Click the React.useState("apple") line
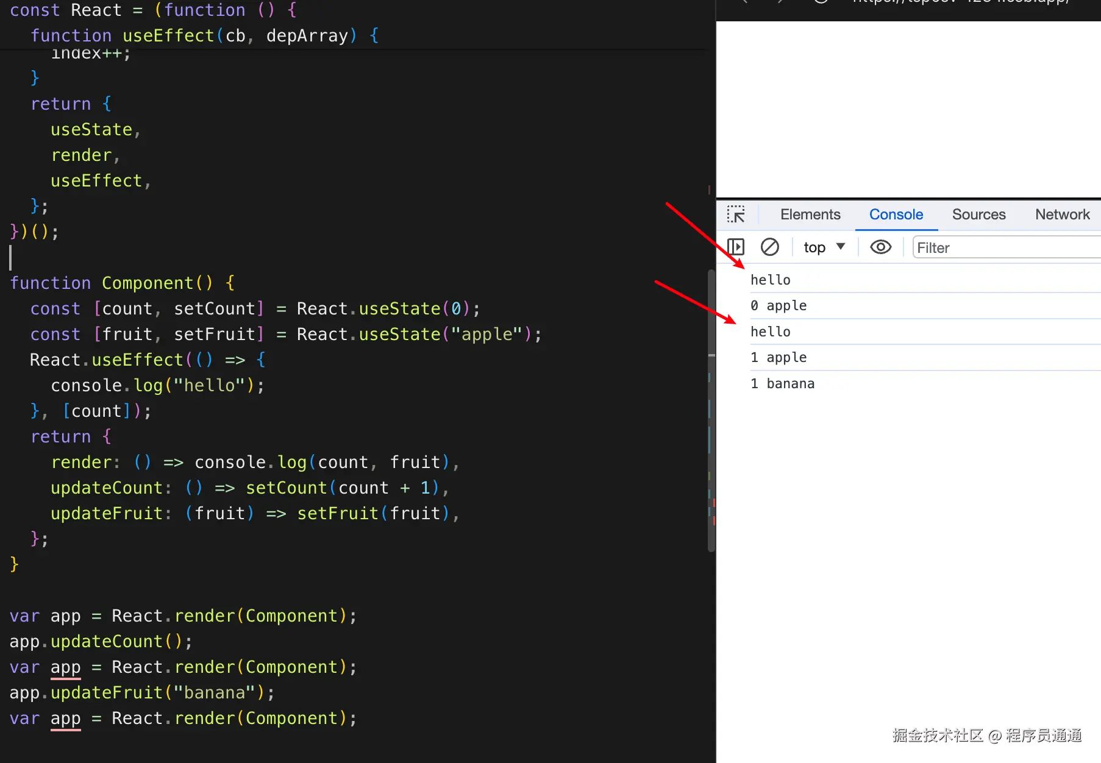The width and height of the screenshot is (1101, 763). click(286, 334)
